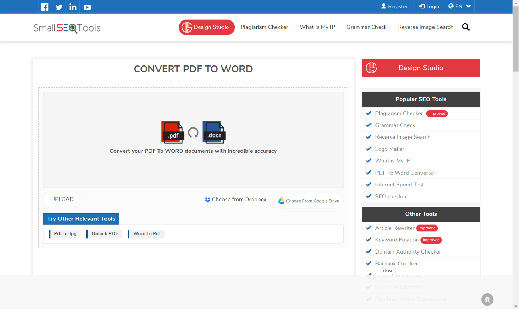Open Backlink Checker link
The height and width of the screenshot is (309, 519).
coord(397,264)
